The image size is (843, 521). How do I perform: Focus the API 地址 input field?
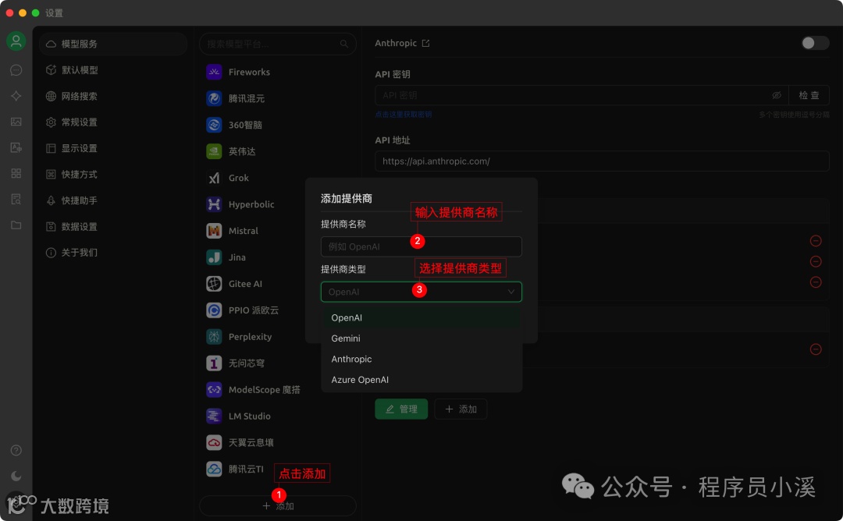pyautogui.click(x=602, y=161)
